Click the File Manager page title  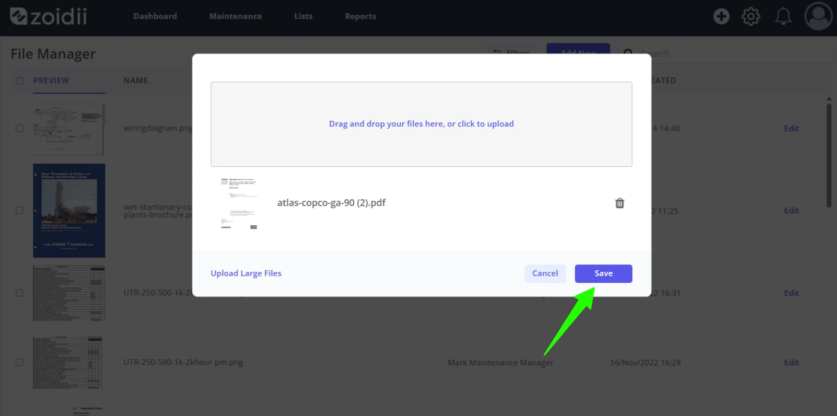click(x=53, y=54)
